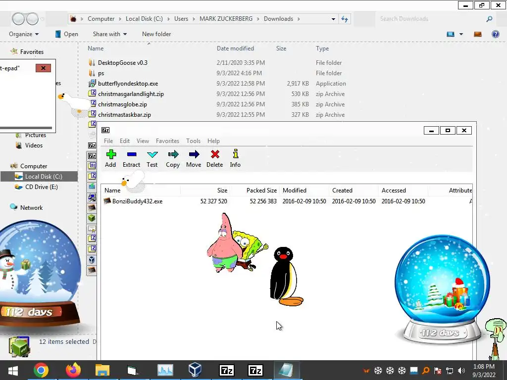Select the DesktopGoose v0.3 folder
Screen dimensions: 507x380
(123, 63)
